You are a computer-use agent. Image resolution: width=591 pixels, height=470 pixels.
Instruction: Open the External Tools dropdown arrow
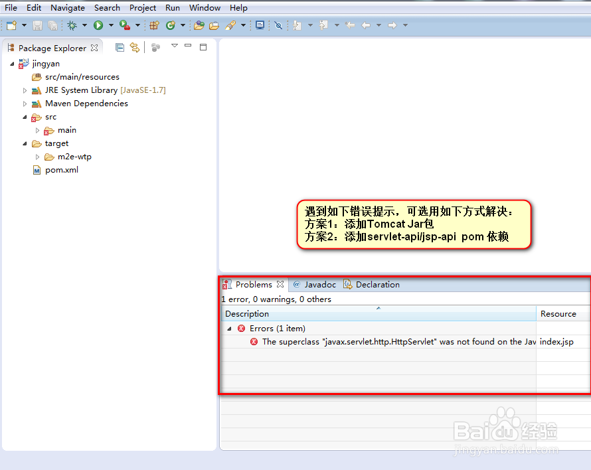coord(137,25)
